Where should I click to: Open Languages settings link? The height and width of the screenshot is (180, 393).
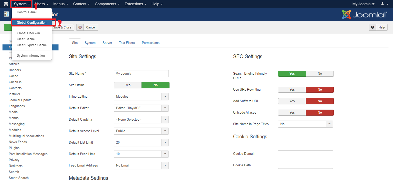[17, 106]
